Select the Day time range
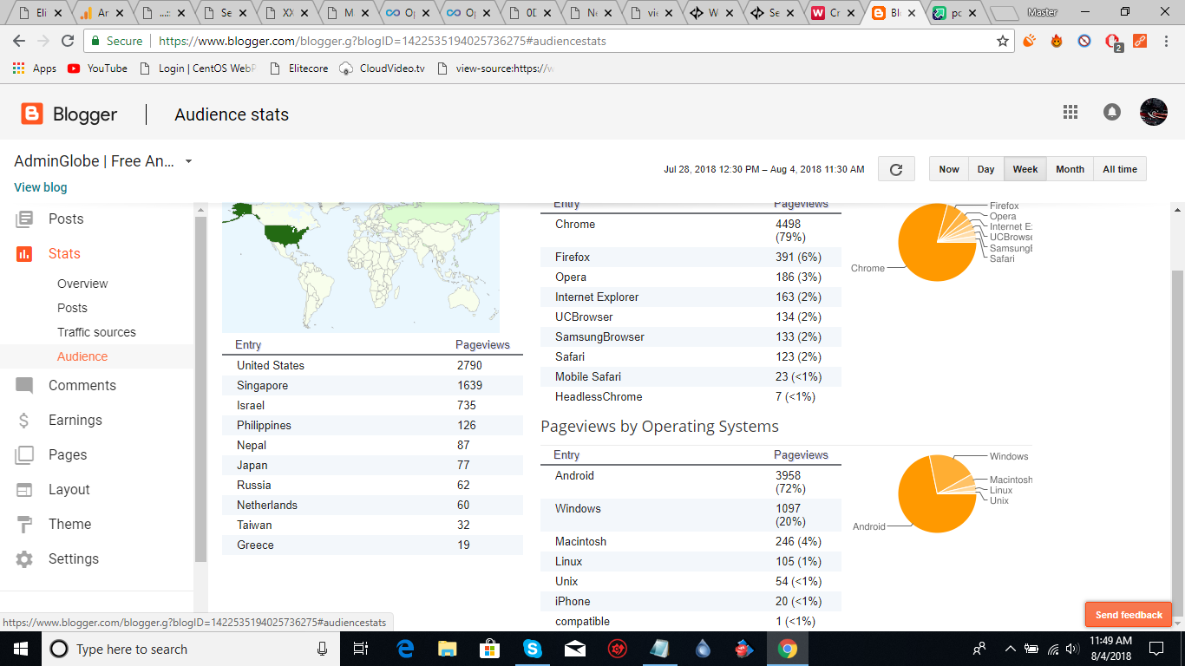The height and width of the screenshot is (666, 1185). [985, 169]
